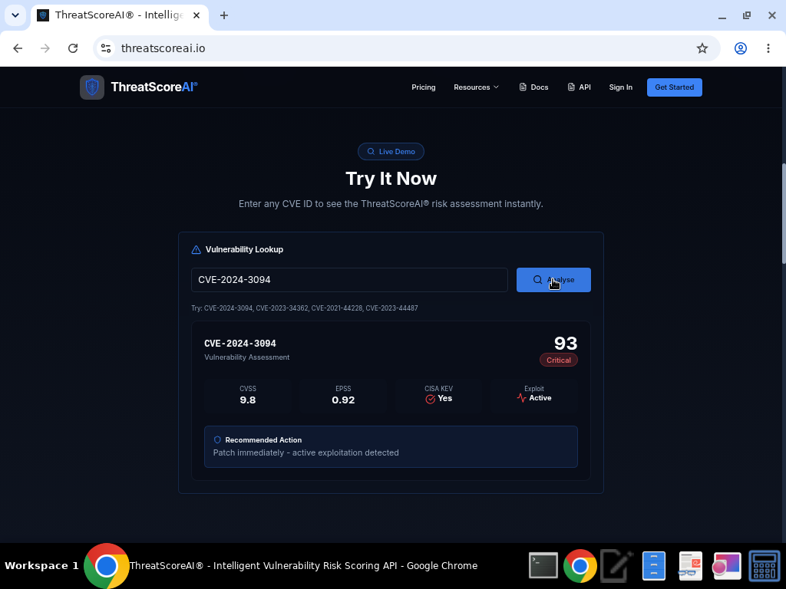
Task: Click the ThreatScoreAI shield logo icon
Action: [x=92, y=87]
